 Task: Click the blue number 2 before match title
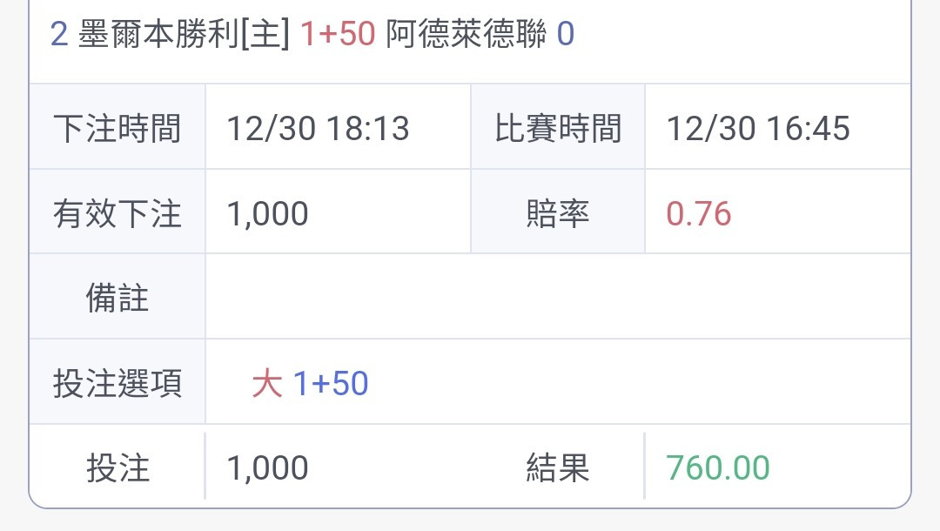coord(59,34)
